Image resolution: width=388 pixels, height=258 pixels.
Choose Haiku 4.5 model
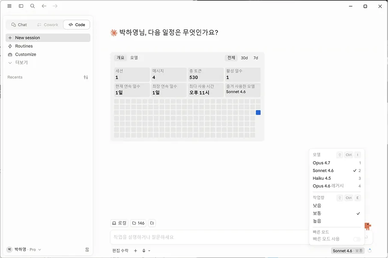(x=337, y=178)
